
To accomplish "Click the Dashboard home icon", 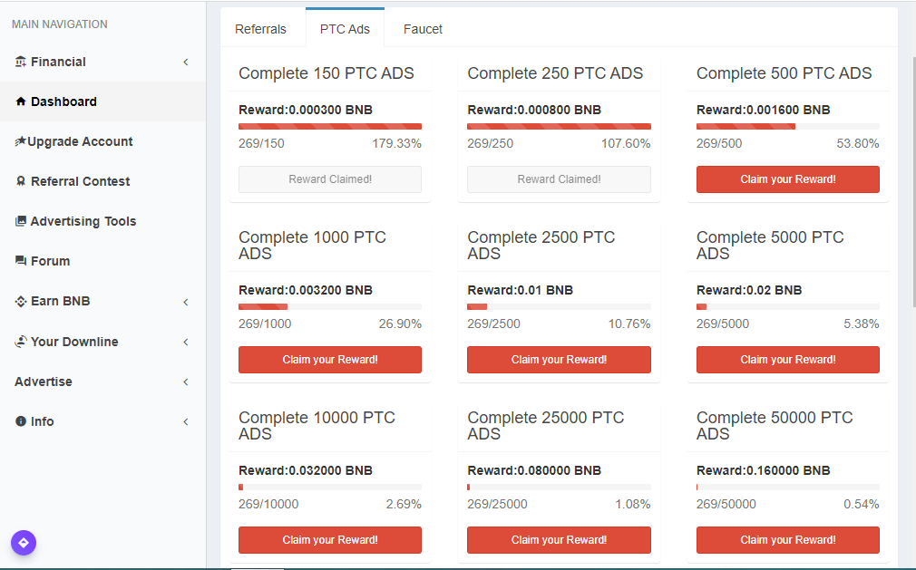I will coord(21,101).
